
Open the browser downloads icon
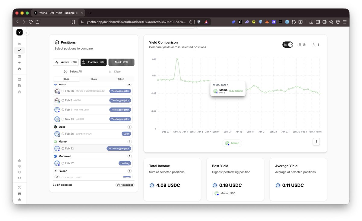311,22
